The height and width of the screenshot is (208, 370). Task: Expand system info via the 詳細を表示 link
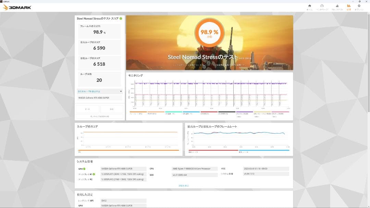tap(184, 186)
